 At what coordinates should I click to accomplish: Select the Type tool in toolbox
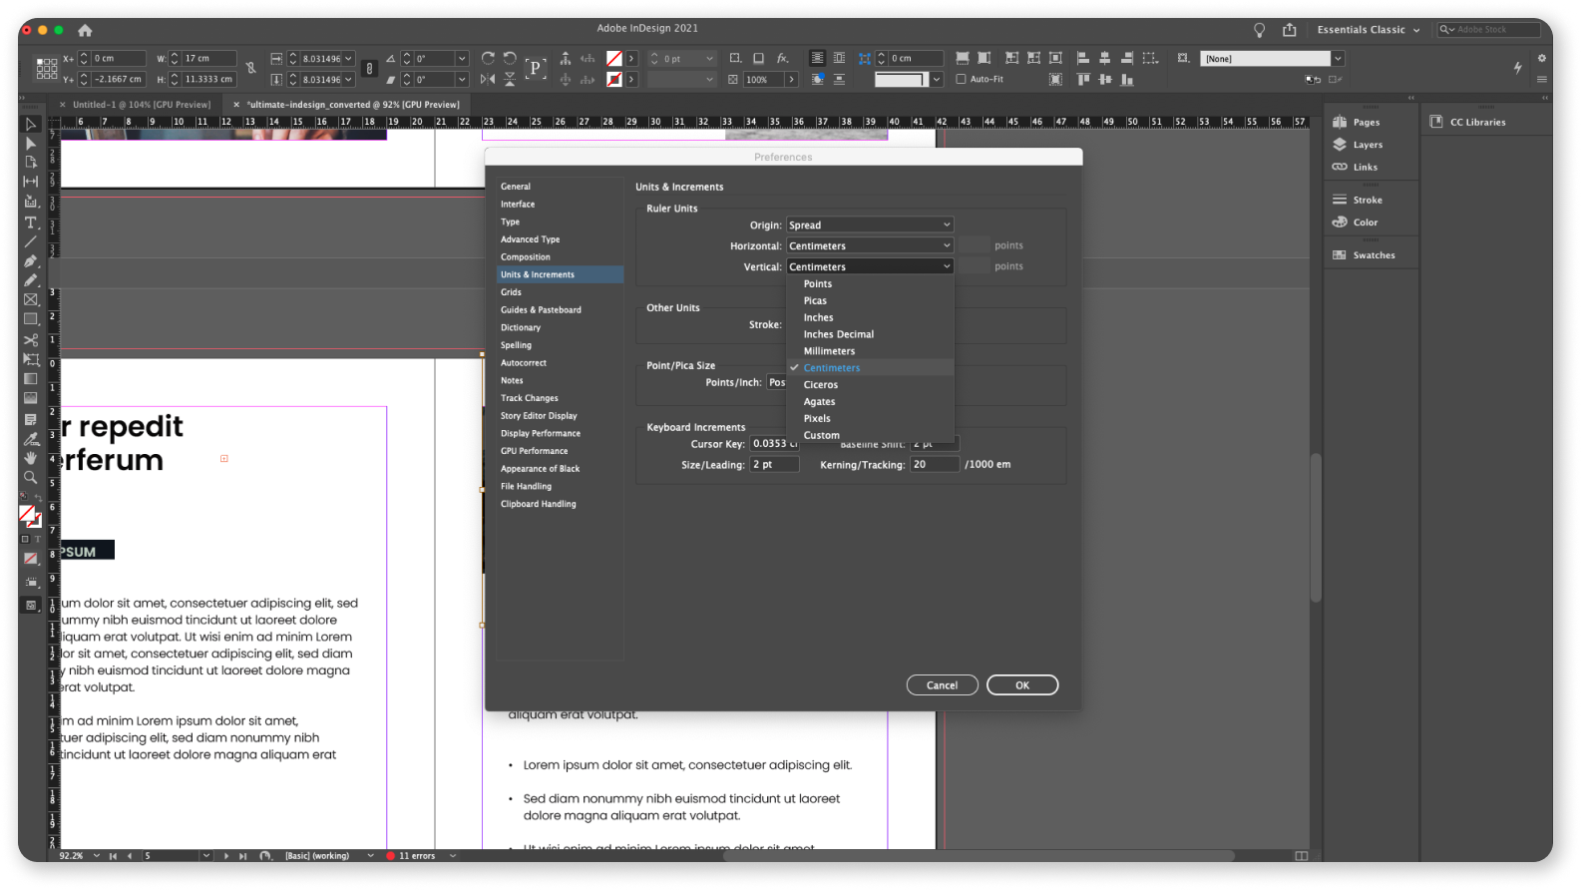(x=31, y=222)
